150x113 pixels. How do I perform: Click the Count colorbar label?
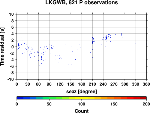click(82, 111)
